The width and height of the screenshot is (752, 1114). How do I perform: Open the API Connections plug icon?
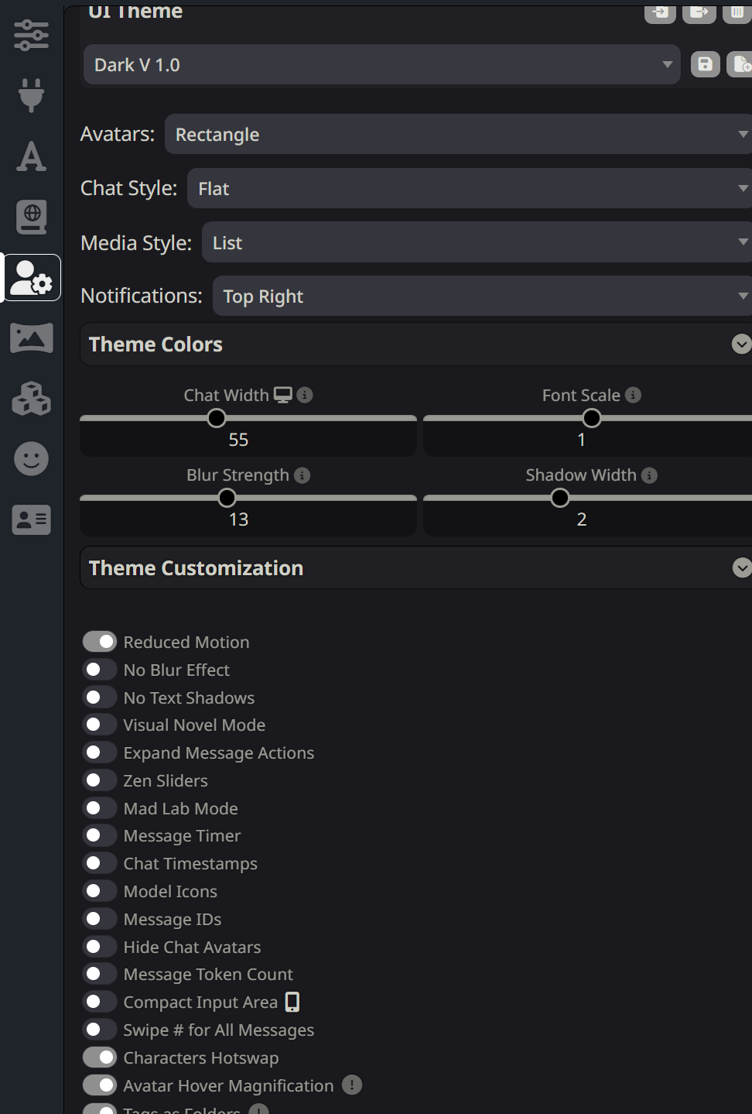point(31,95)
